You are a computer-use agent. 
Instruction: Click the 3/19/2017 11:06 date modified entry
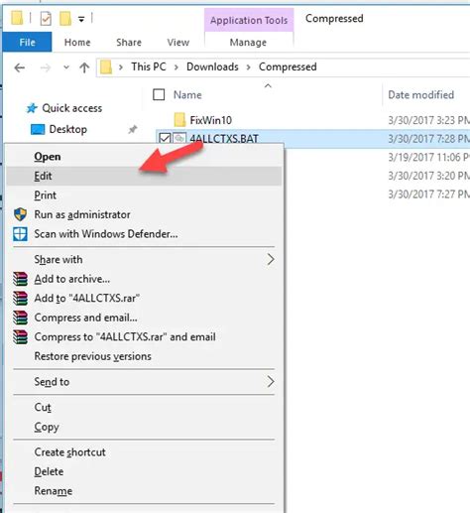429,157
